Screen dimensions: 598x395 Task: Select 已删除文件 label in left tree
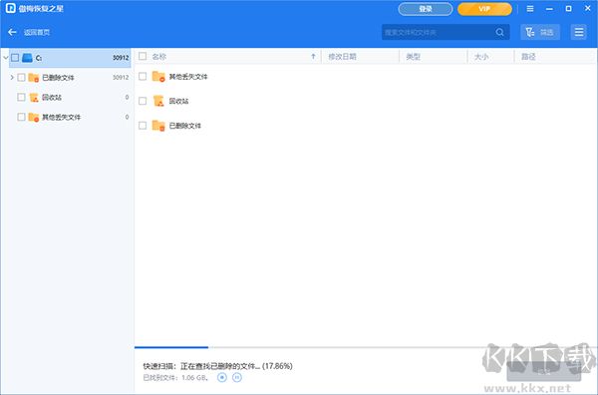(x=58, y=78)
